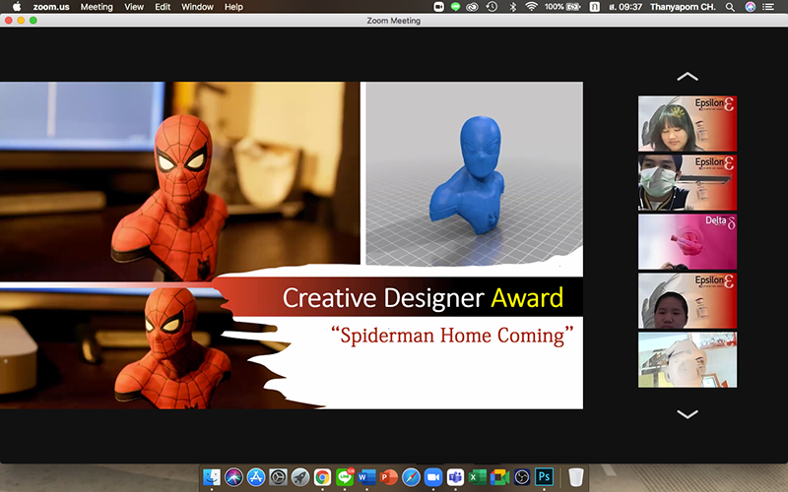
Task: Select the Delta participant video thumbnail
Action: (x=687, y=241)
